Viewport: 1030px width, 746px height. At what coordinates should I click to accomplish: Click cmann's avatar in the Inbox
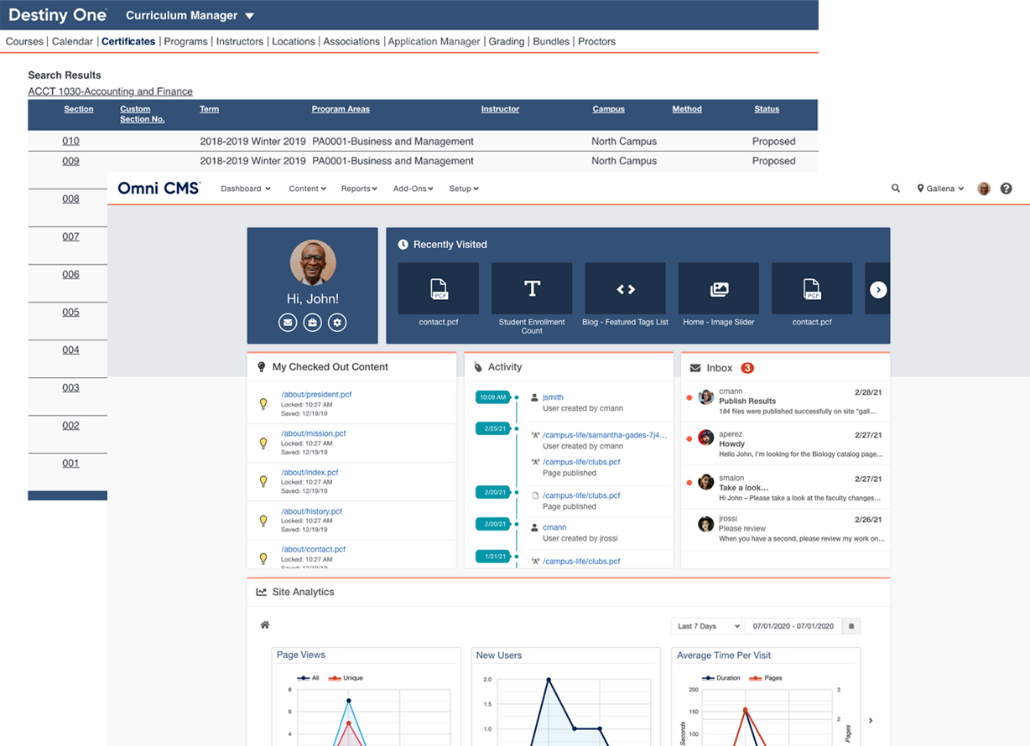click(x=706, y=396)
